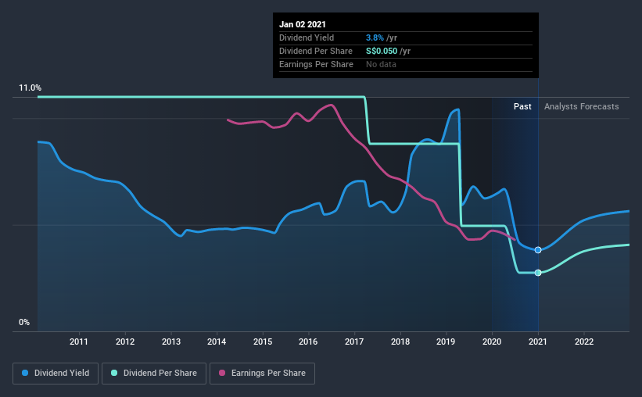
Task: Click the 2019 x-axis label
Action: (446, 342)
